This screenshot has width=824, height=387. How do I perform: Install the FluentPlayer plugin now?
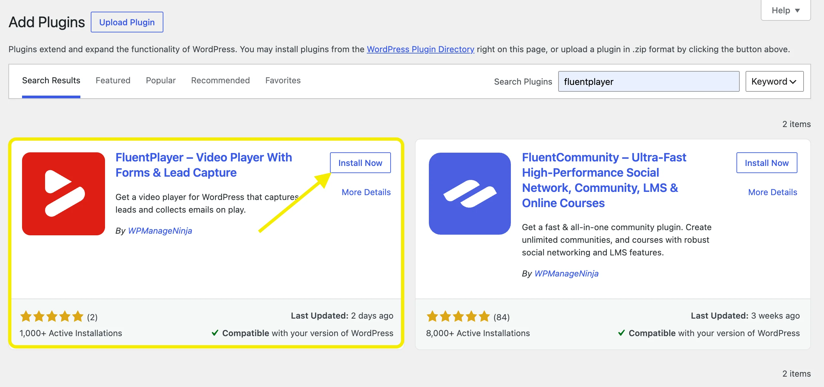click(360, 163)
